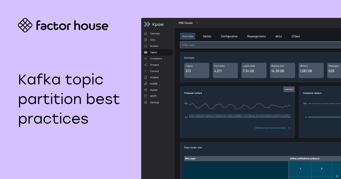The image size is (341, 179).
Task: Click the airline.notifications.outbound treemap header
Action: (315, 158)
